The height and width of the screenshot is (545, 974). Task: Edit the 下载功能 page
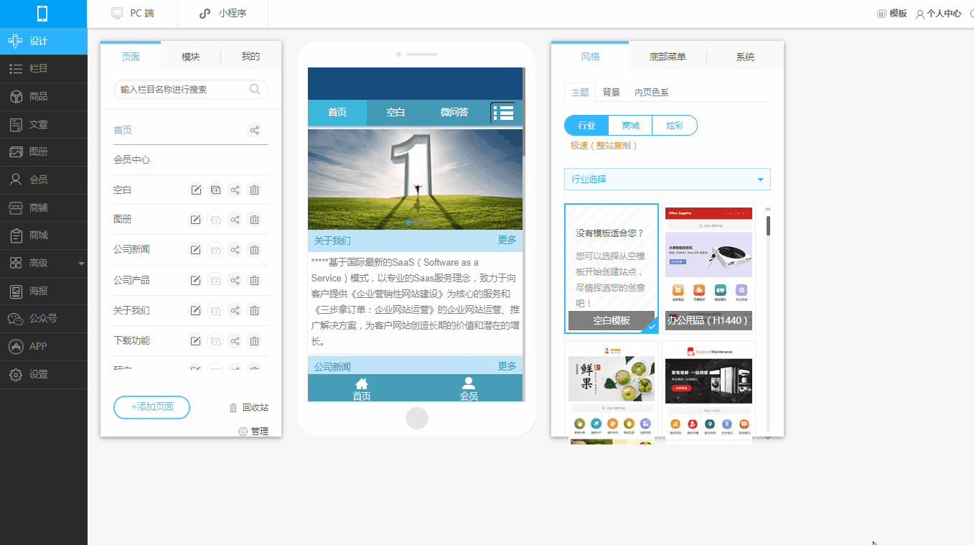195,340
